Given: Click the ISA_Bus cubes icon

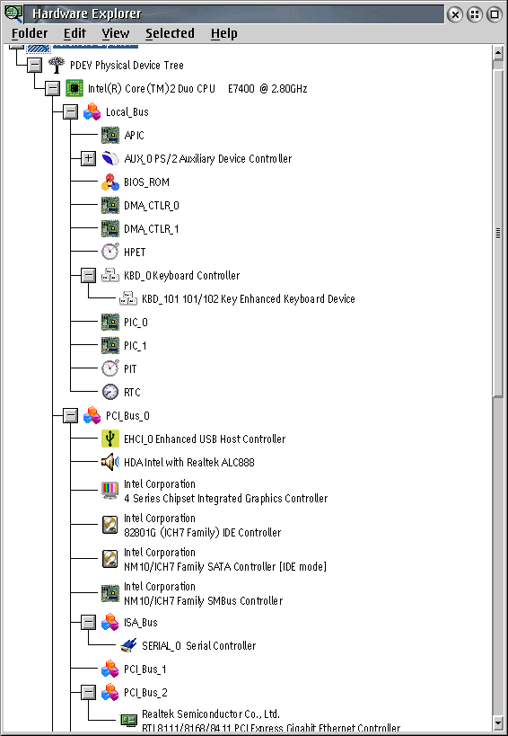Looking at the screenshot, I should (110, 623).
